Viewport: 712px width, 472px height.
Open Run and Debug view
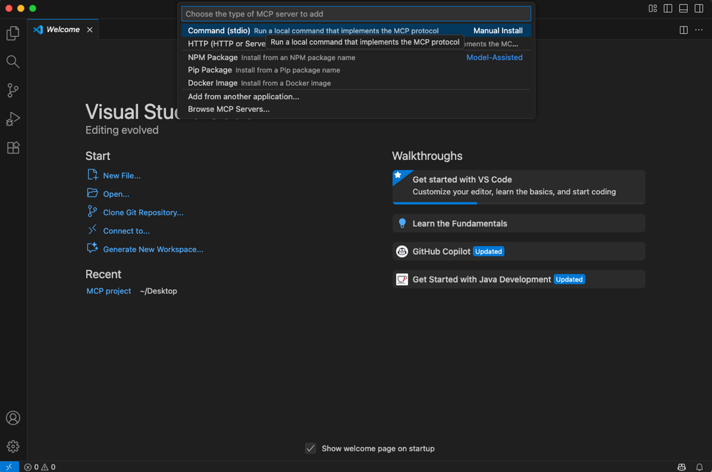point(13,119)
